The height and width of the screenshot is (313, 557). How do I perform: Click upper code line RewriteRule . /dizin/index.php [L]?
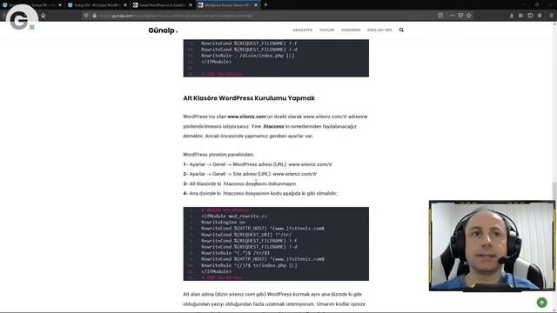[x=247, y=56]
